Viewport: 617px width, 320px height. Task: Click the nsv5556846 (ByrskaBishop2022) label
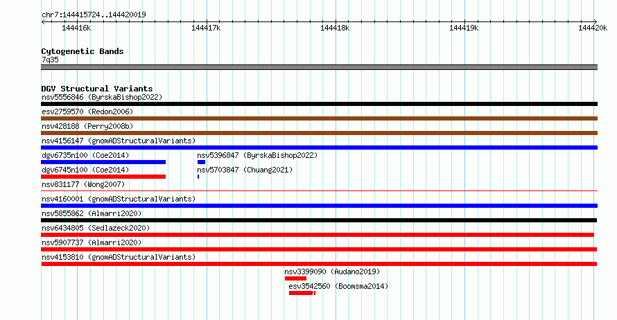point(102,97)
